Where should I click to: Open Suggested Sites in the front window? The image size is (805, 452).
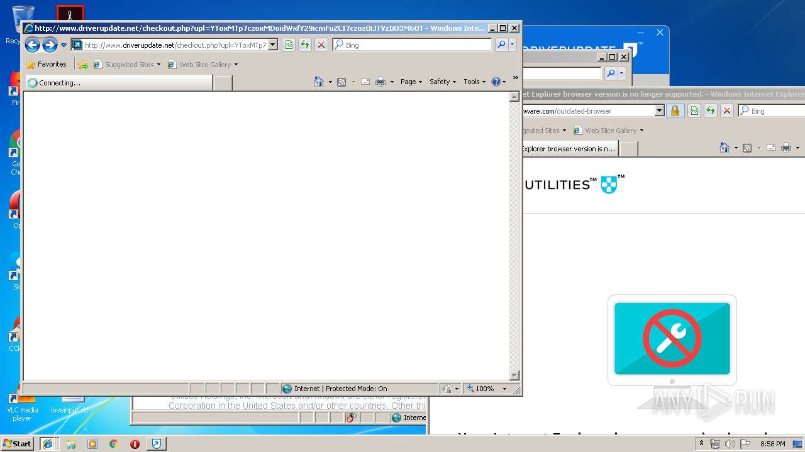coord(126,64)
